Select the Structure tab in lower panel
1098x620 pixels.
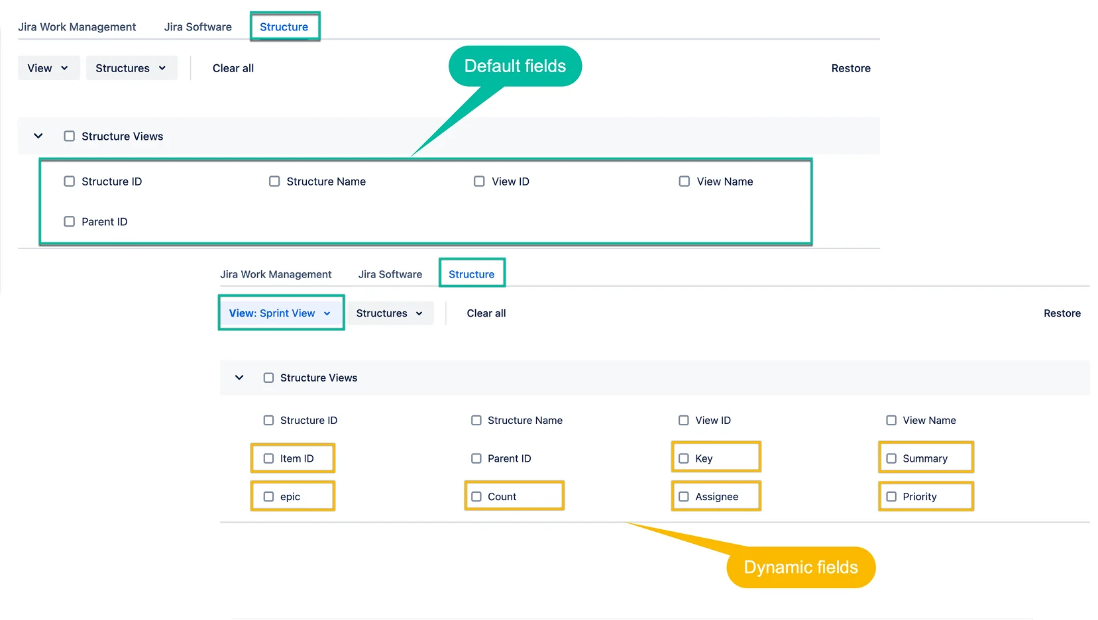(x=471, y=274)
